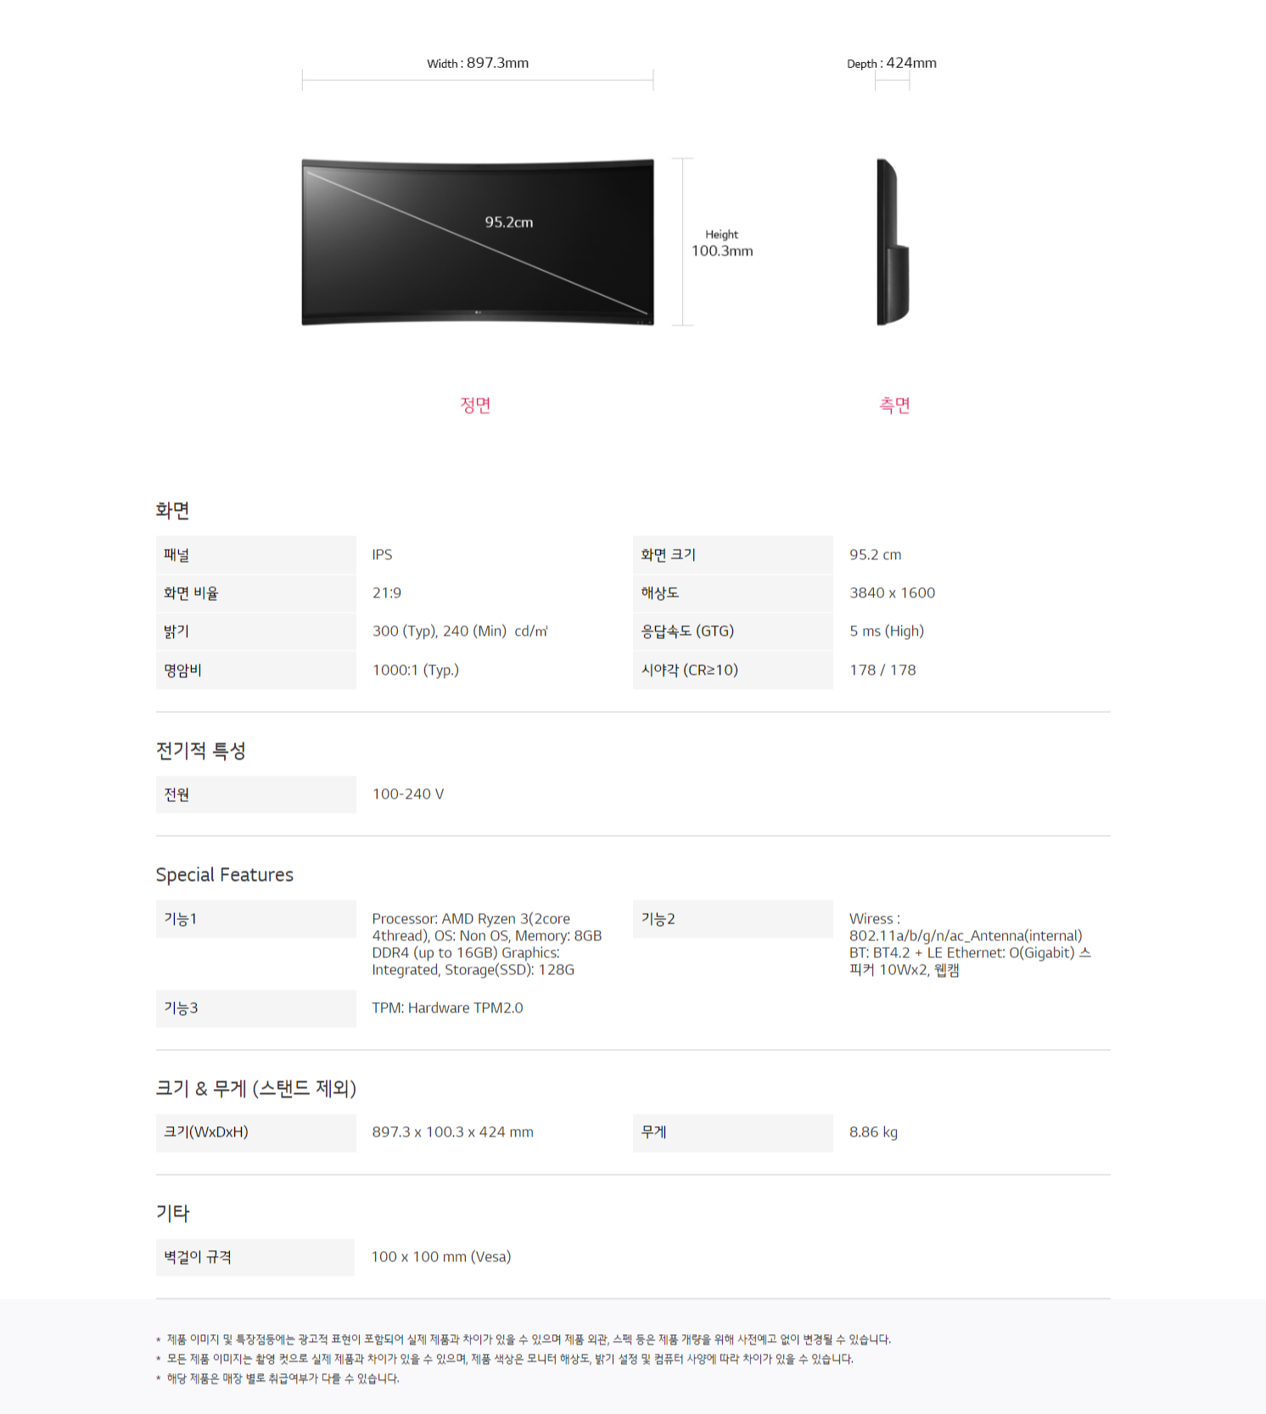The width and height of the screenshot is (1266, 1414).
Task: Click the 패널 specification row label
Action: click(255, 554)
